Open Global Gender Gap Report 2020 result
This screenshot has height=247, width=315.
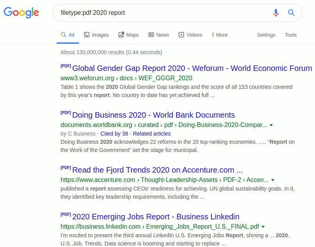click(x=192, y=68)
